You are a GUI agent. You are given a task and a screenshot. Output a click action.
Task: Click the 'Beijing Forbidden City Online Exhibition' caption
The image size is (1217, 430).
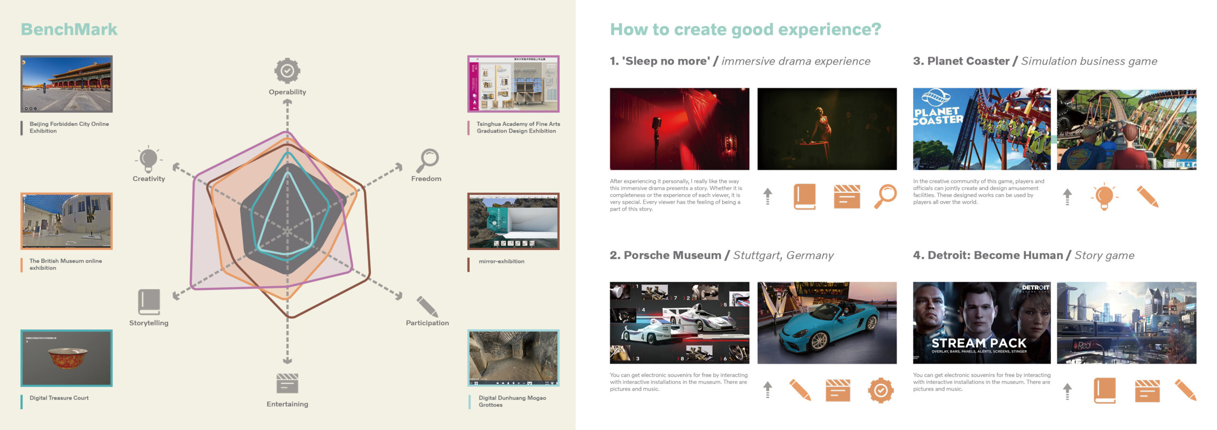click(x=69, y=127)
